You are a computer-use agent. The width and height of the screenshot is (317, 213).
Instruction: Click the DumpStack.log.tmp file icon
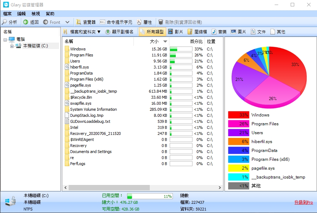point(67,115)
